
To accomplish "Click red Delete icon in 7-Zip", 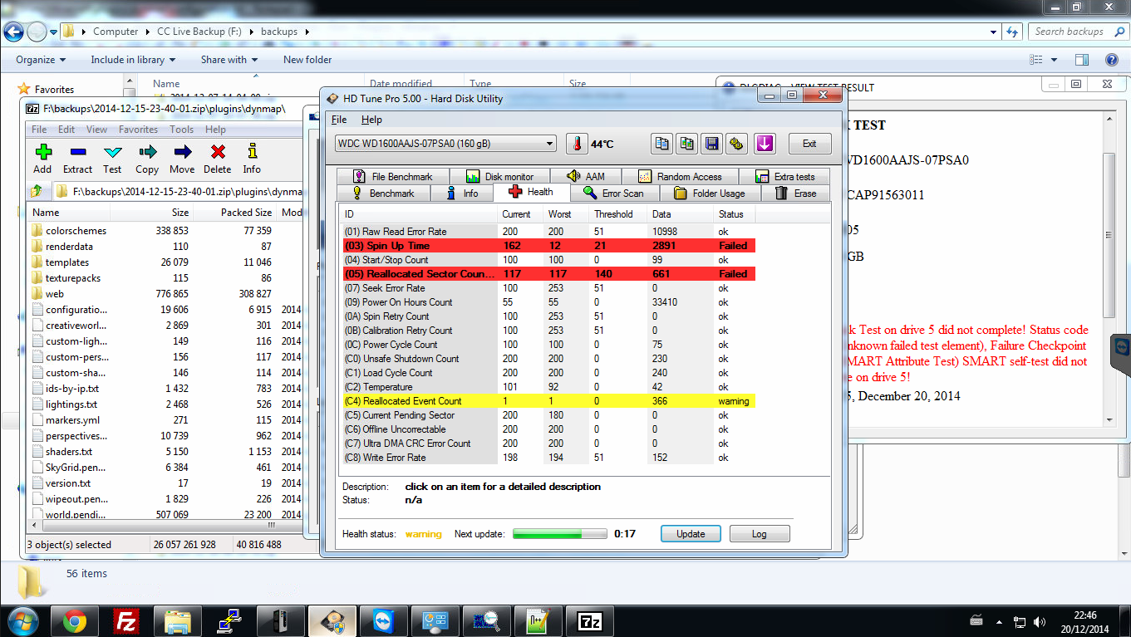I will pyautogui.click(x=218, y=152).
